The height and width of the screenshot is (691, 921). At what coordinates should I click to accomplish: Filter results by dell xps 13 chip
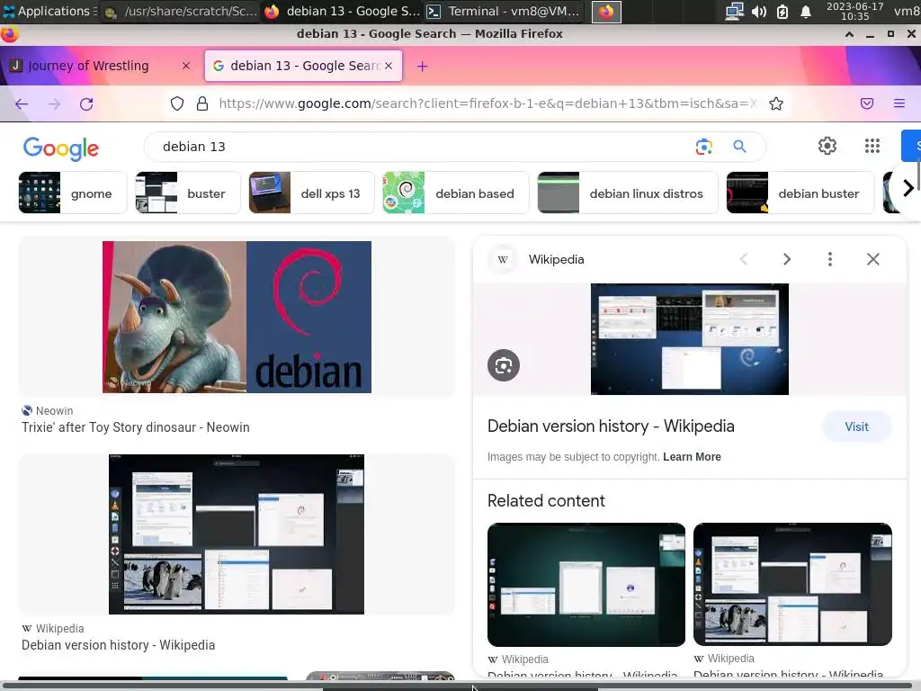pos(311,193)
